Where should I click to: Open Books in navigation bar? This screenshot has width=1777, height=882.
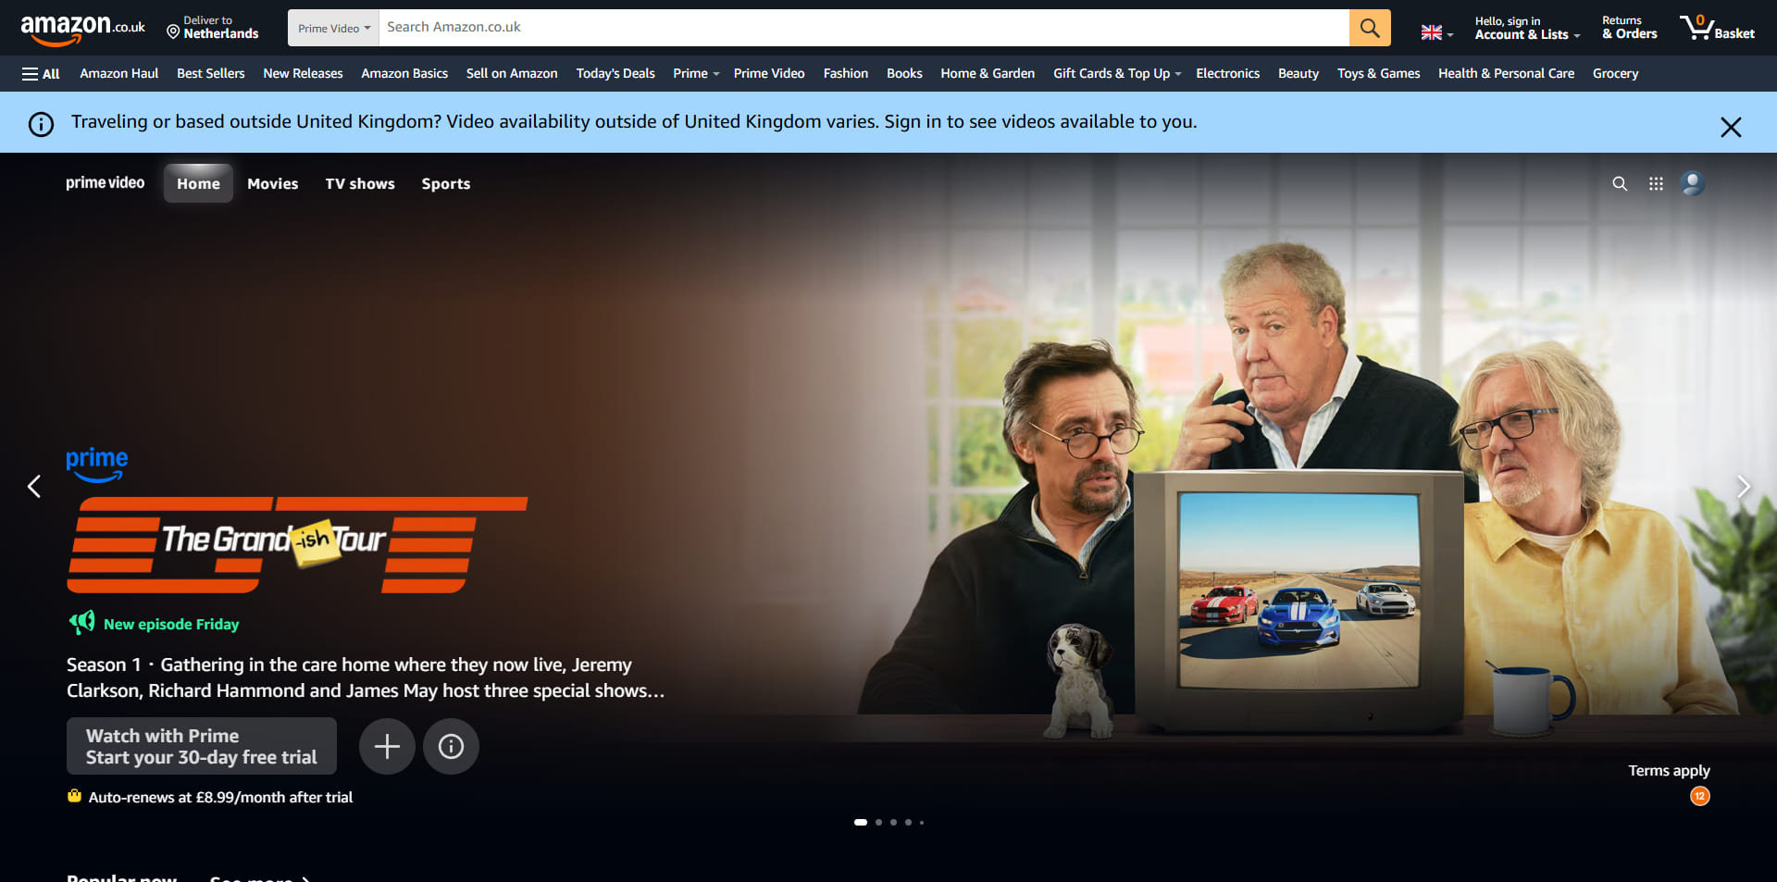click(904, 73)
